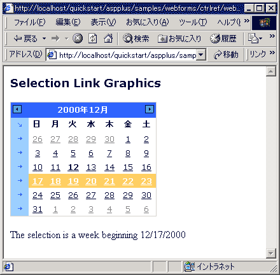Click the Refresh page toolbar icon

93,39
